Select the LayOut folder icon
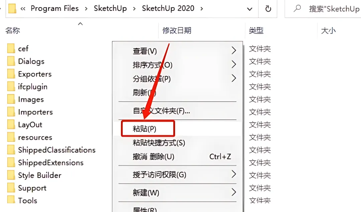Screen dimensions: 361x212 11,125
